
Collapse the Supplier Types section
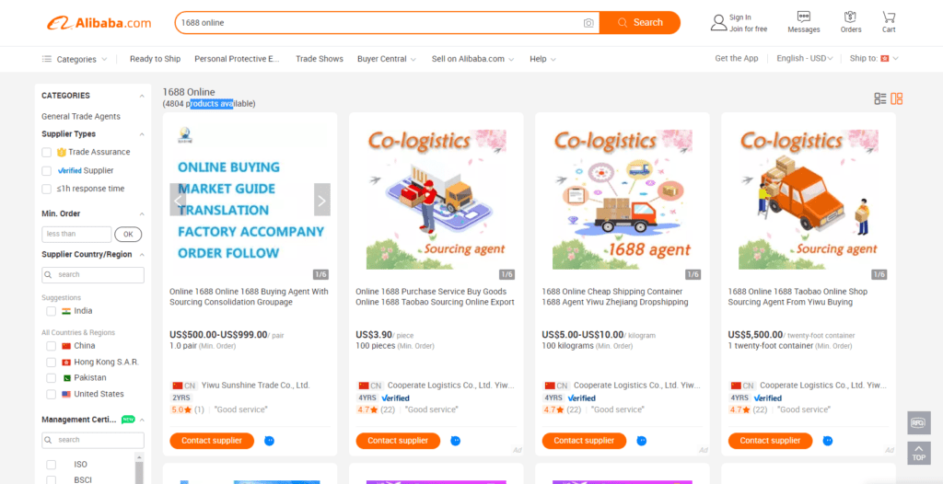pos(142,134)
